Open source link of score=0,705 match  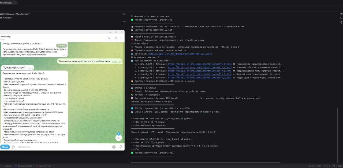pos(200,68)
